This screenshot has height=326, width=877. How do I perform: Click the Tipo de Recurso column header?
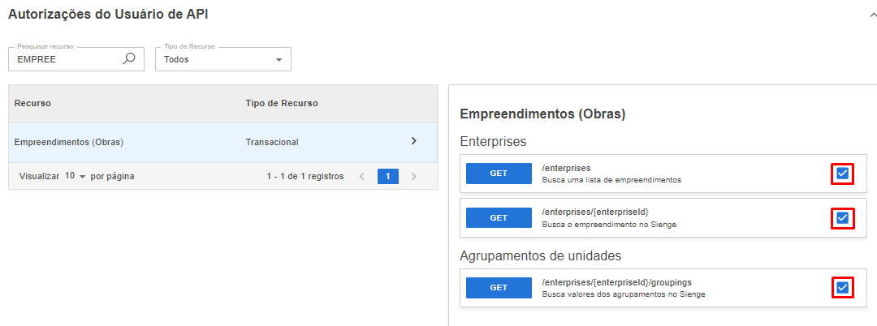[282, 103]
